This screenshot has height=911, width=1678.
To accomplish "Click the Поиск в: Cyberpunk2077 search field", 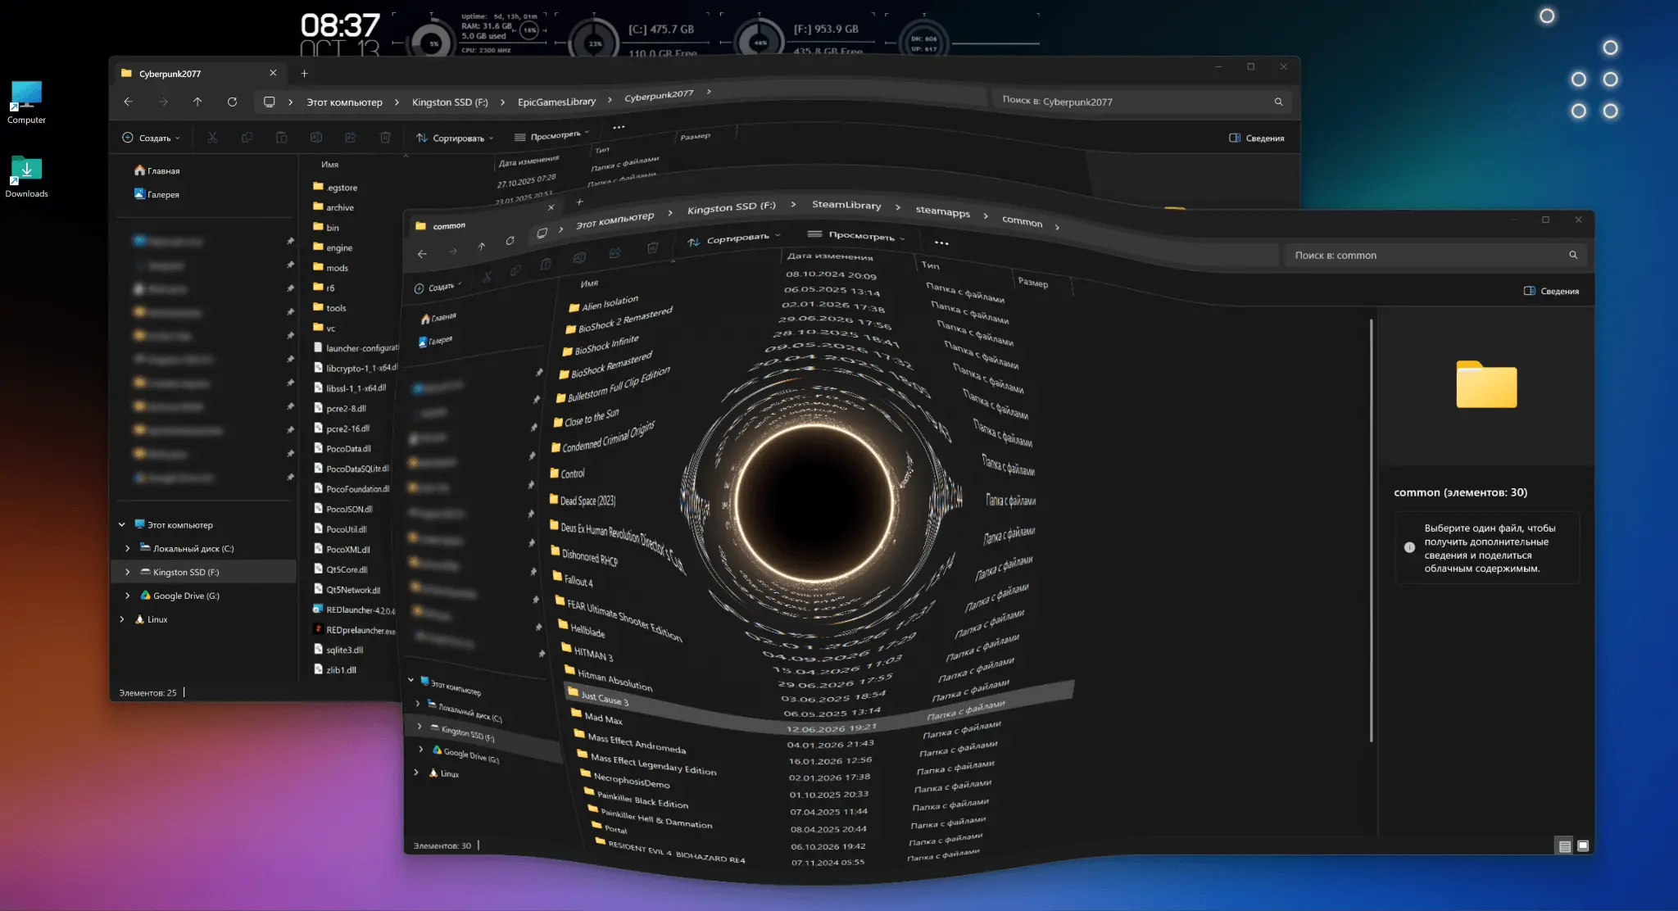I will (x=1141, y=102).
